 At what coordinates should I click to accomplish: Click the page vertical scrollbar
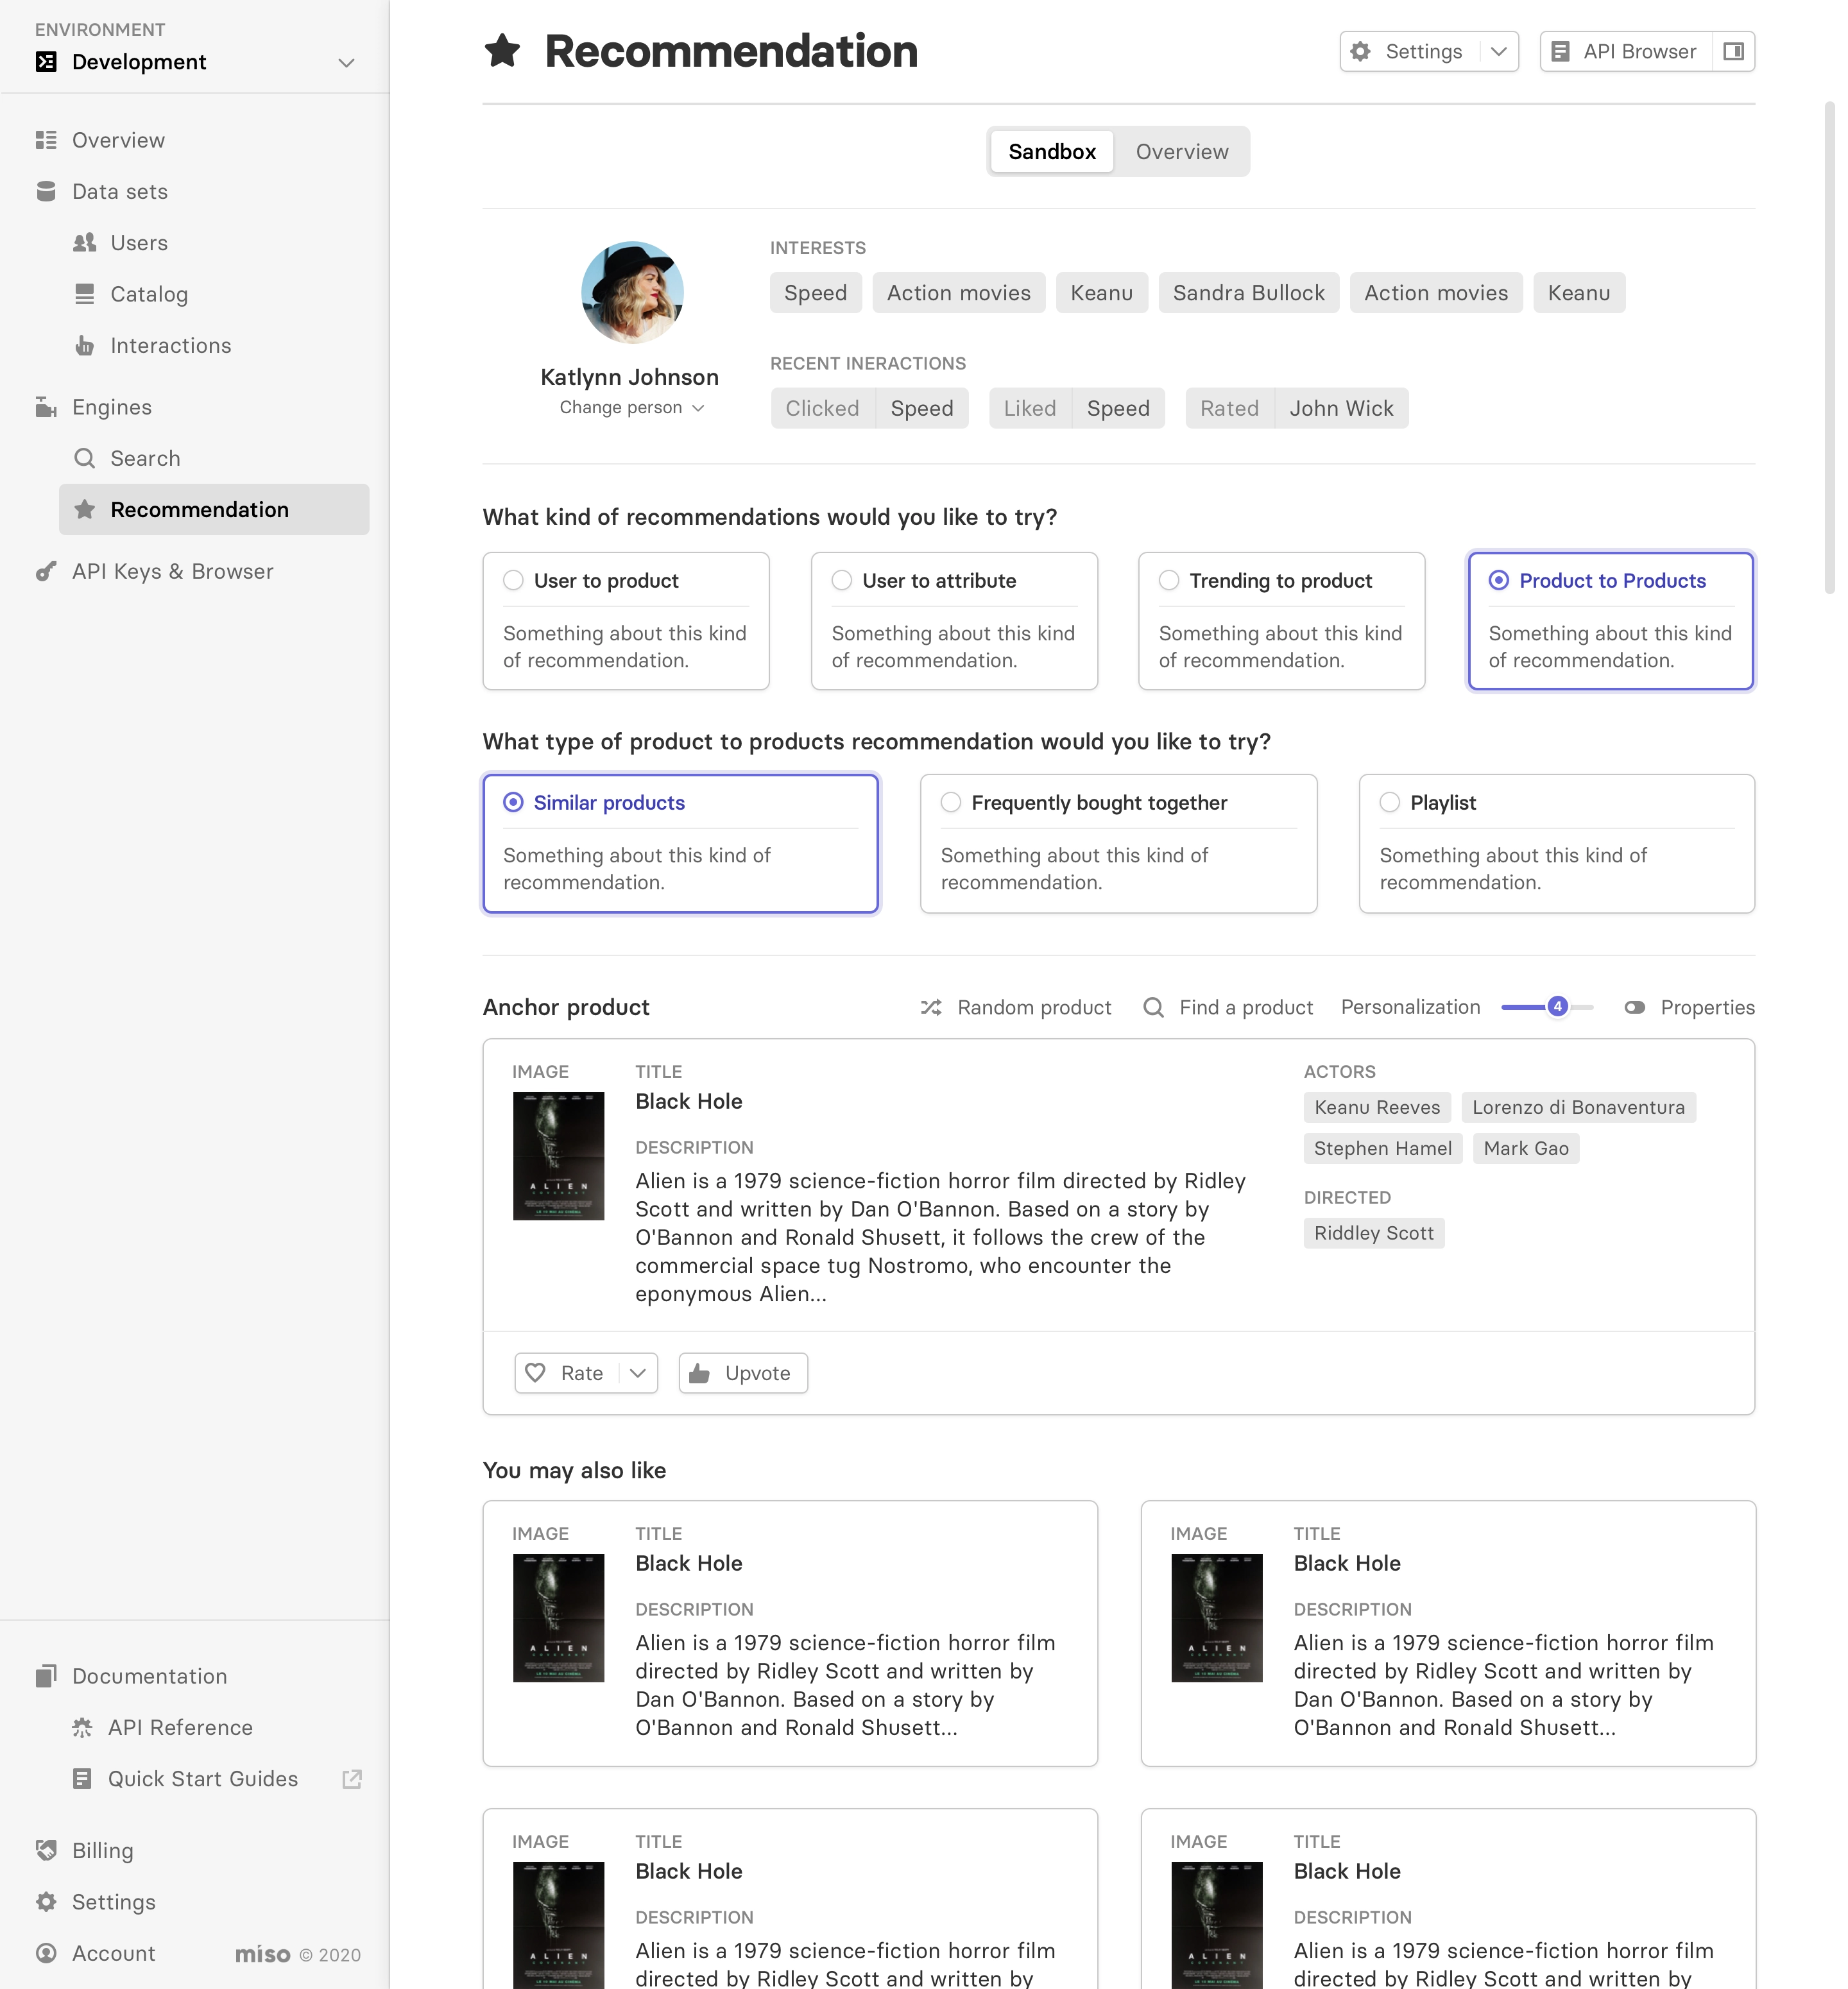click(x=1829, y=347)
